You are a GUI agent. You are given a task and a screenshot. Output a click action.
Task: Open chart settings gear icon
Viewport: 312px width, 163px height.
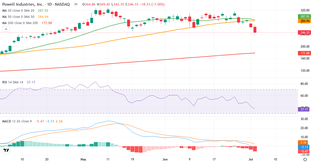pyautogui.click(x=305, y=159)
